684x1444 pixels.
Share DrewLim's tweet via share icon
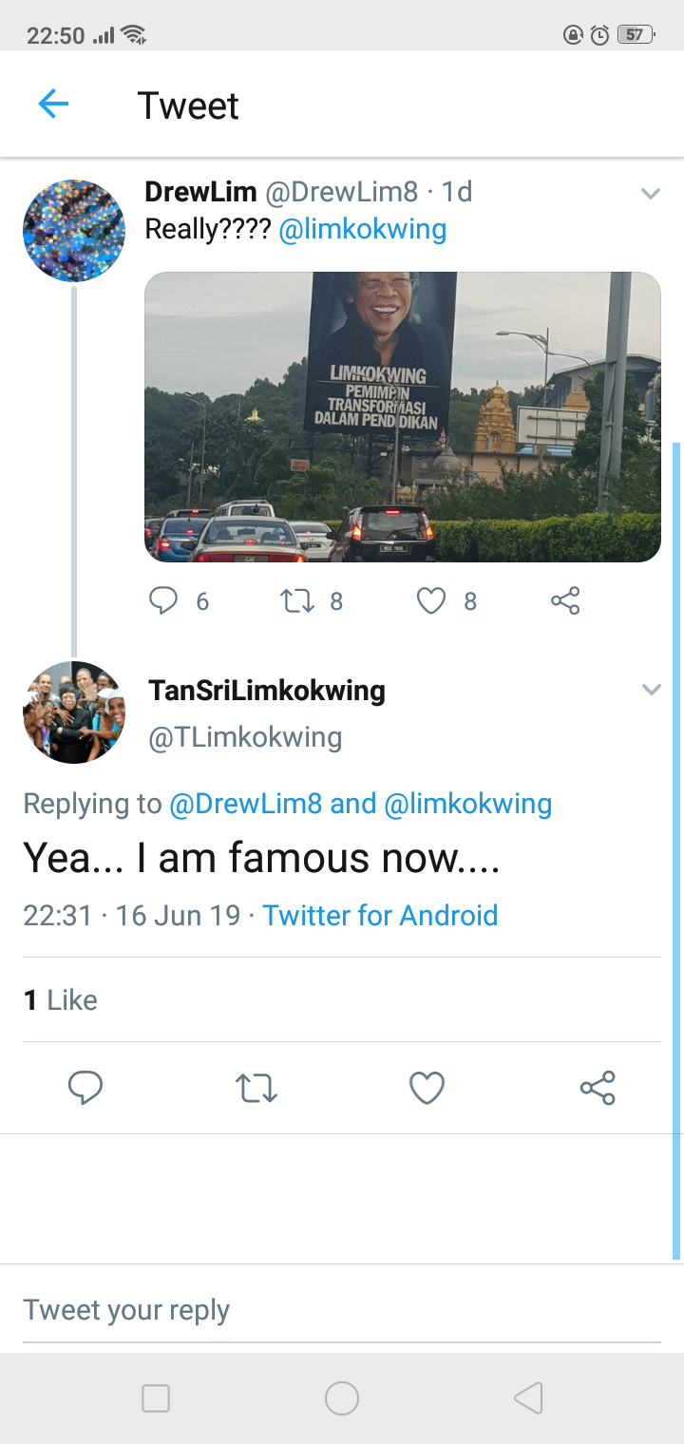click(x=565, y=600)
